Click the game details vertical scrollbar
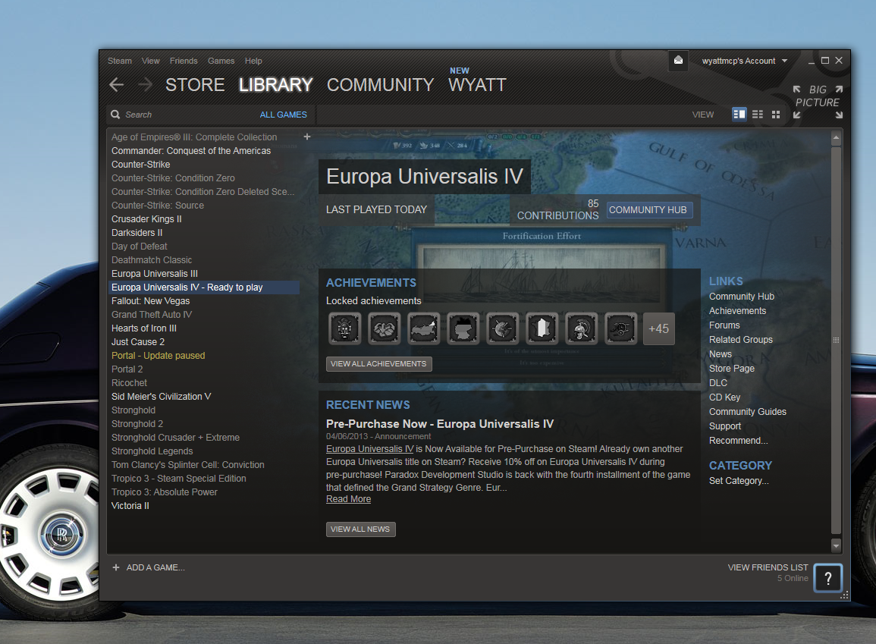This screenshot has height=644, width=876. point(836,340)
